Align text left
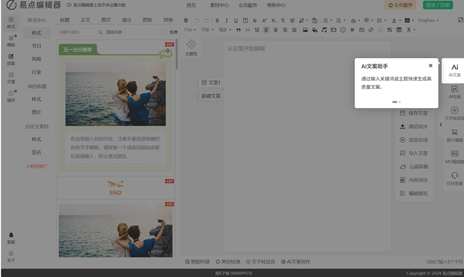This screenshot has height=277, width=464. pyautogui.click(x=266, y=30)
